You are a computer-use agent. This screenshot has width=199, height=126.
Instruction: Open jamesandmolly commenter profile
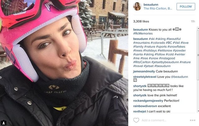[144, 72]
